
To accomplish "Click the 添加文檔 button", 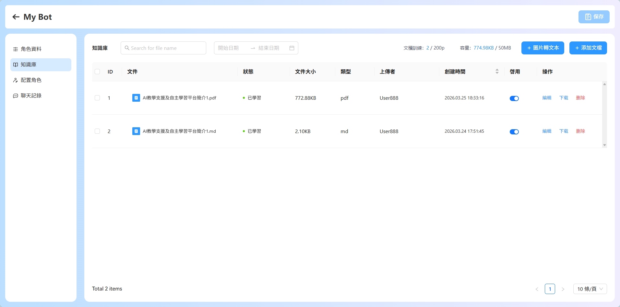I will [588, 48].
